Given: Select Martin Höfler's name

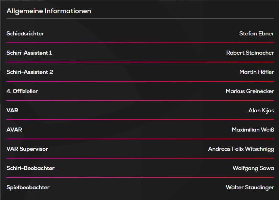Looking at the screenshot, I should [256, 72].
